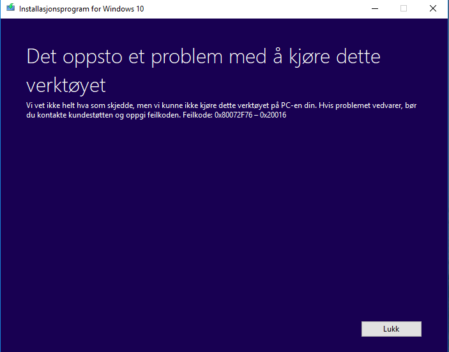Click the disabled maximize button
Image resolution: width=449 pixels, height=352 pixels.
point(404,8)
